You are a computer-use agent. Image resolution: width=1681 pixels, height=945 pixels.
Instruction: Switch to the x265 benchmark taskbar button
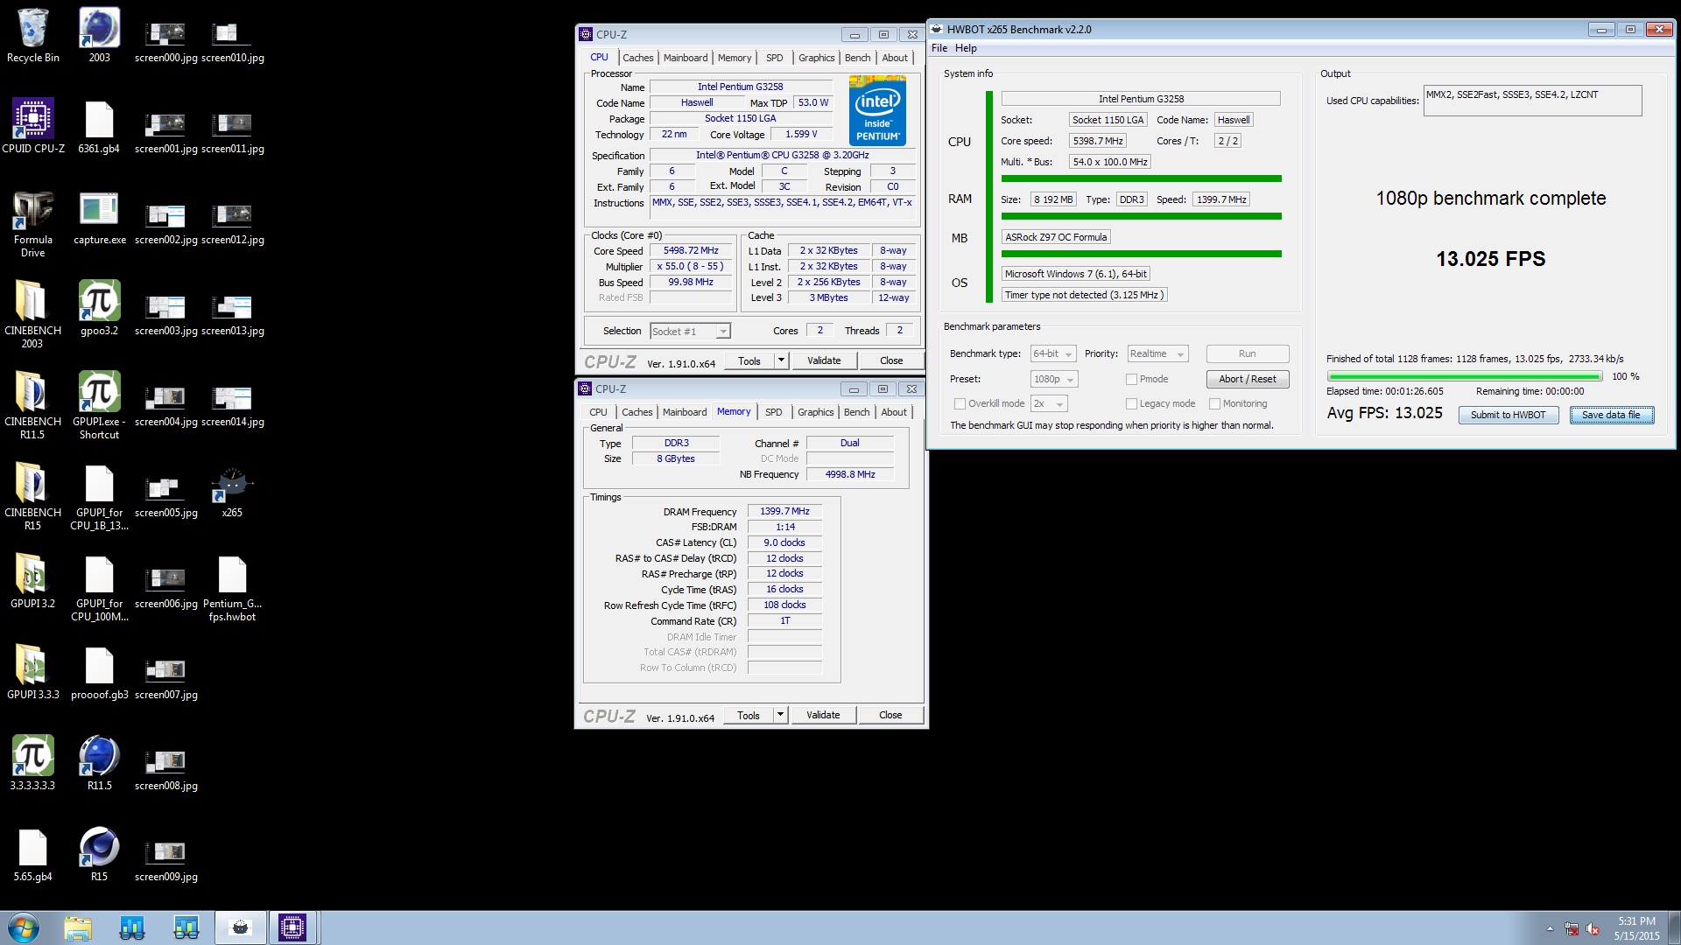pyautogui.click(x=240, y=927)
